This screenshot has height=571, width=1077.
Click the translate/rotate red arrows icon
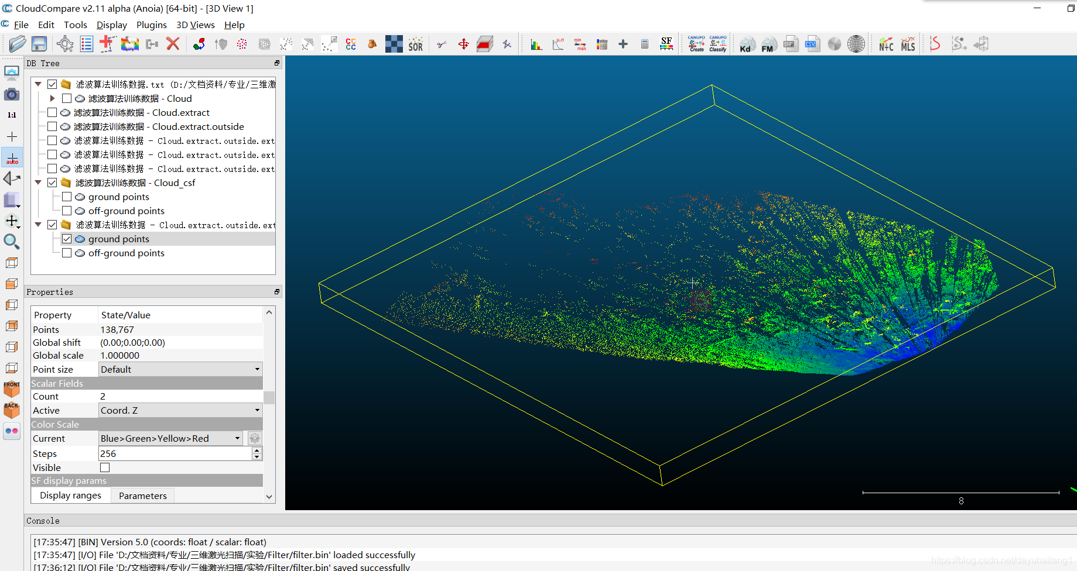point(463,44)
